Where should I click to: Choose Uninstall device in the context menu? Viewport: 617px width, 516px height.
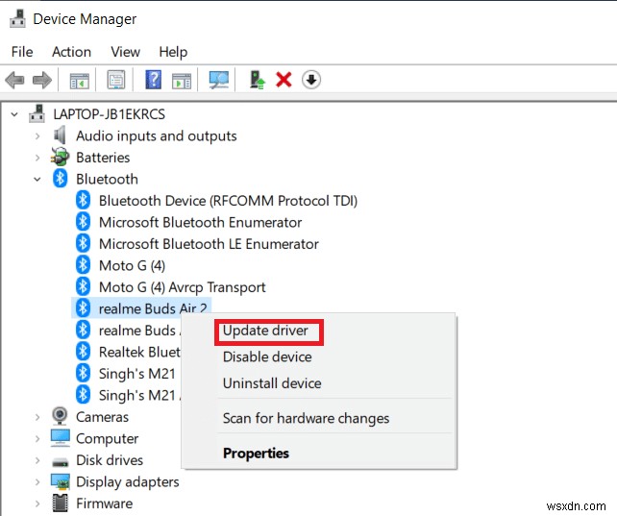pos(272,383)
